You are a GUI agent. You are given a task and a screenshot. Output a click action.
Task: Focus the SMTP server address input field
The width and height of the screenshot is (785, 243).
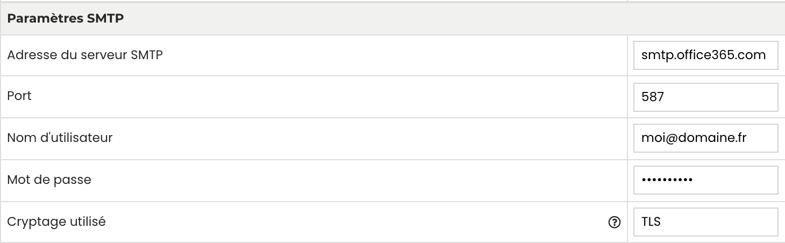pyautogui.click(x=705, y=55)
